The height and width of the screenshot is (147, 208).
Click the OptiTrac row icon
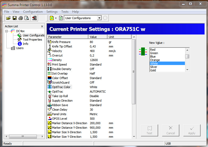pyautogui.click(x=49, y=92)
